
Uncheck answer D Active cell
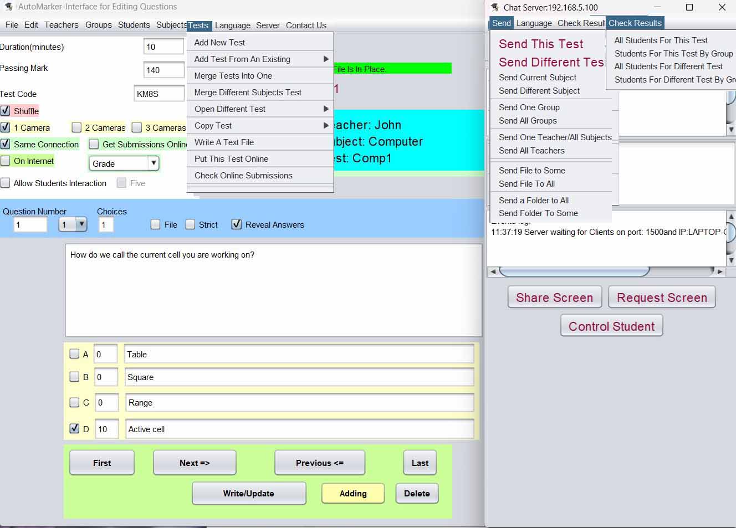tap(74, 428)
